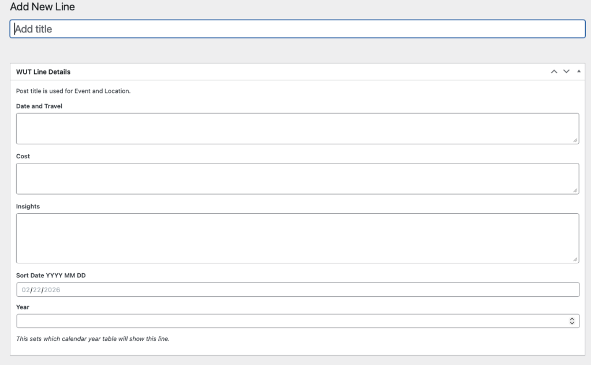
Task: Select the month segment in Sort Date
Action: pyautogui.click(x=26, y=290)
